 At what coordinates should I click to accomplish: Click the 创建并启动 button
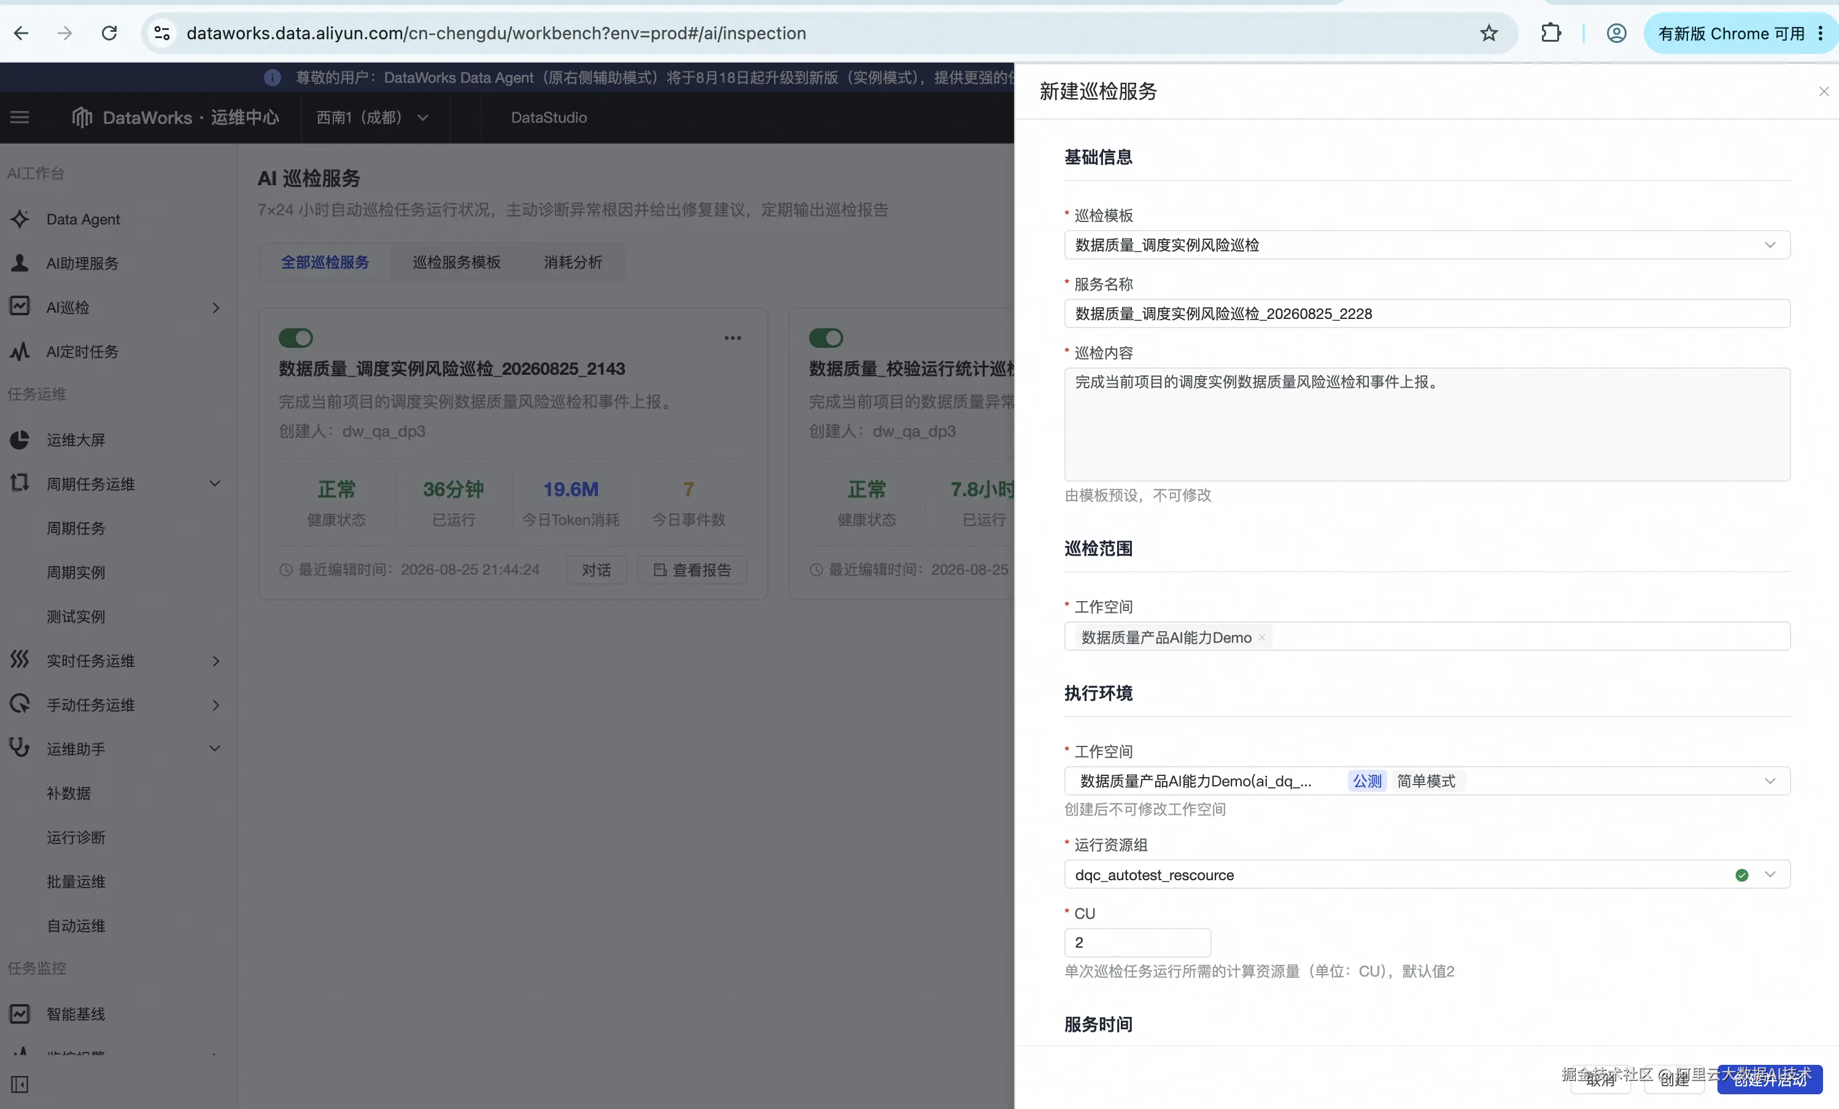tap(1770, 1079)
